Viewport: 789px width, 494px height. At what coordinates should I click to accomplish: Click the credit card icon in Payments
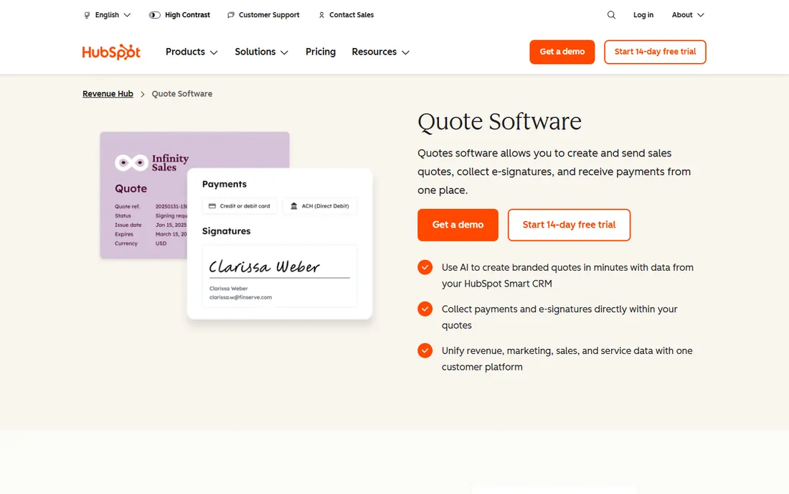(212, 206)
